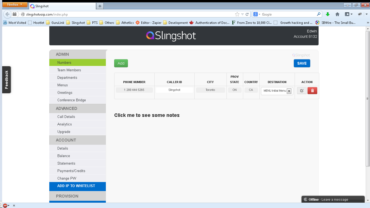The height and width of the screenshot is (208, 370).
Task: Click the green Add button
Action: click(x=121, y=63)
